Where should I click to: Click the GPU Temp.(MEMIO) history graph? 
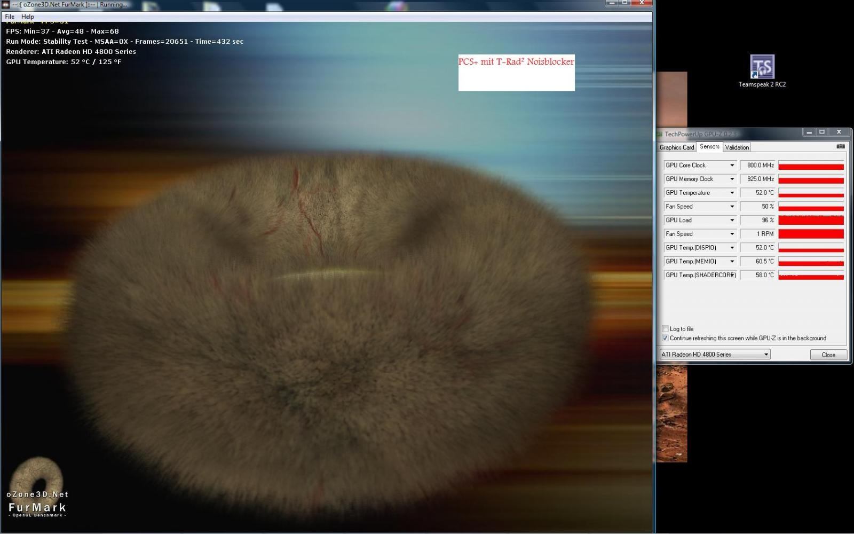pyautogui.click(x=811, y=262)
